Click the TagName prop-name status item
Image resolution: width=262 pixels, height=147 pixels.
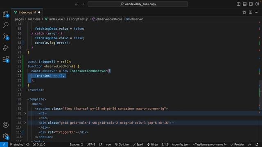[x=210, y=145]
